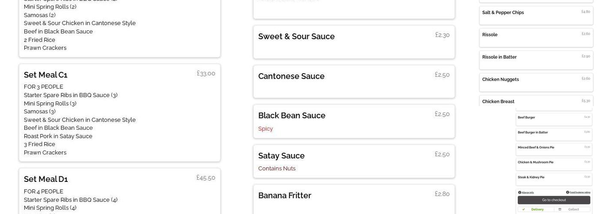Image resolution: width=600 pixels, height=214 pixels.
Task: Add Sweet & Sour Sauce item
Action: pos(354,42)
